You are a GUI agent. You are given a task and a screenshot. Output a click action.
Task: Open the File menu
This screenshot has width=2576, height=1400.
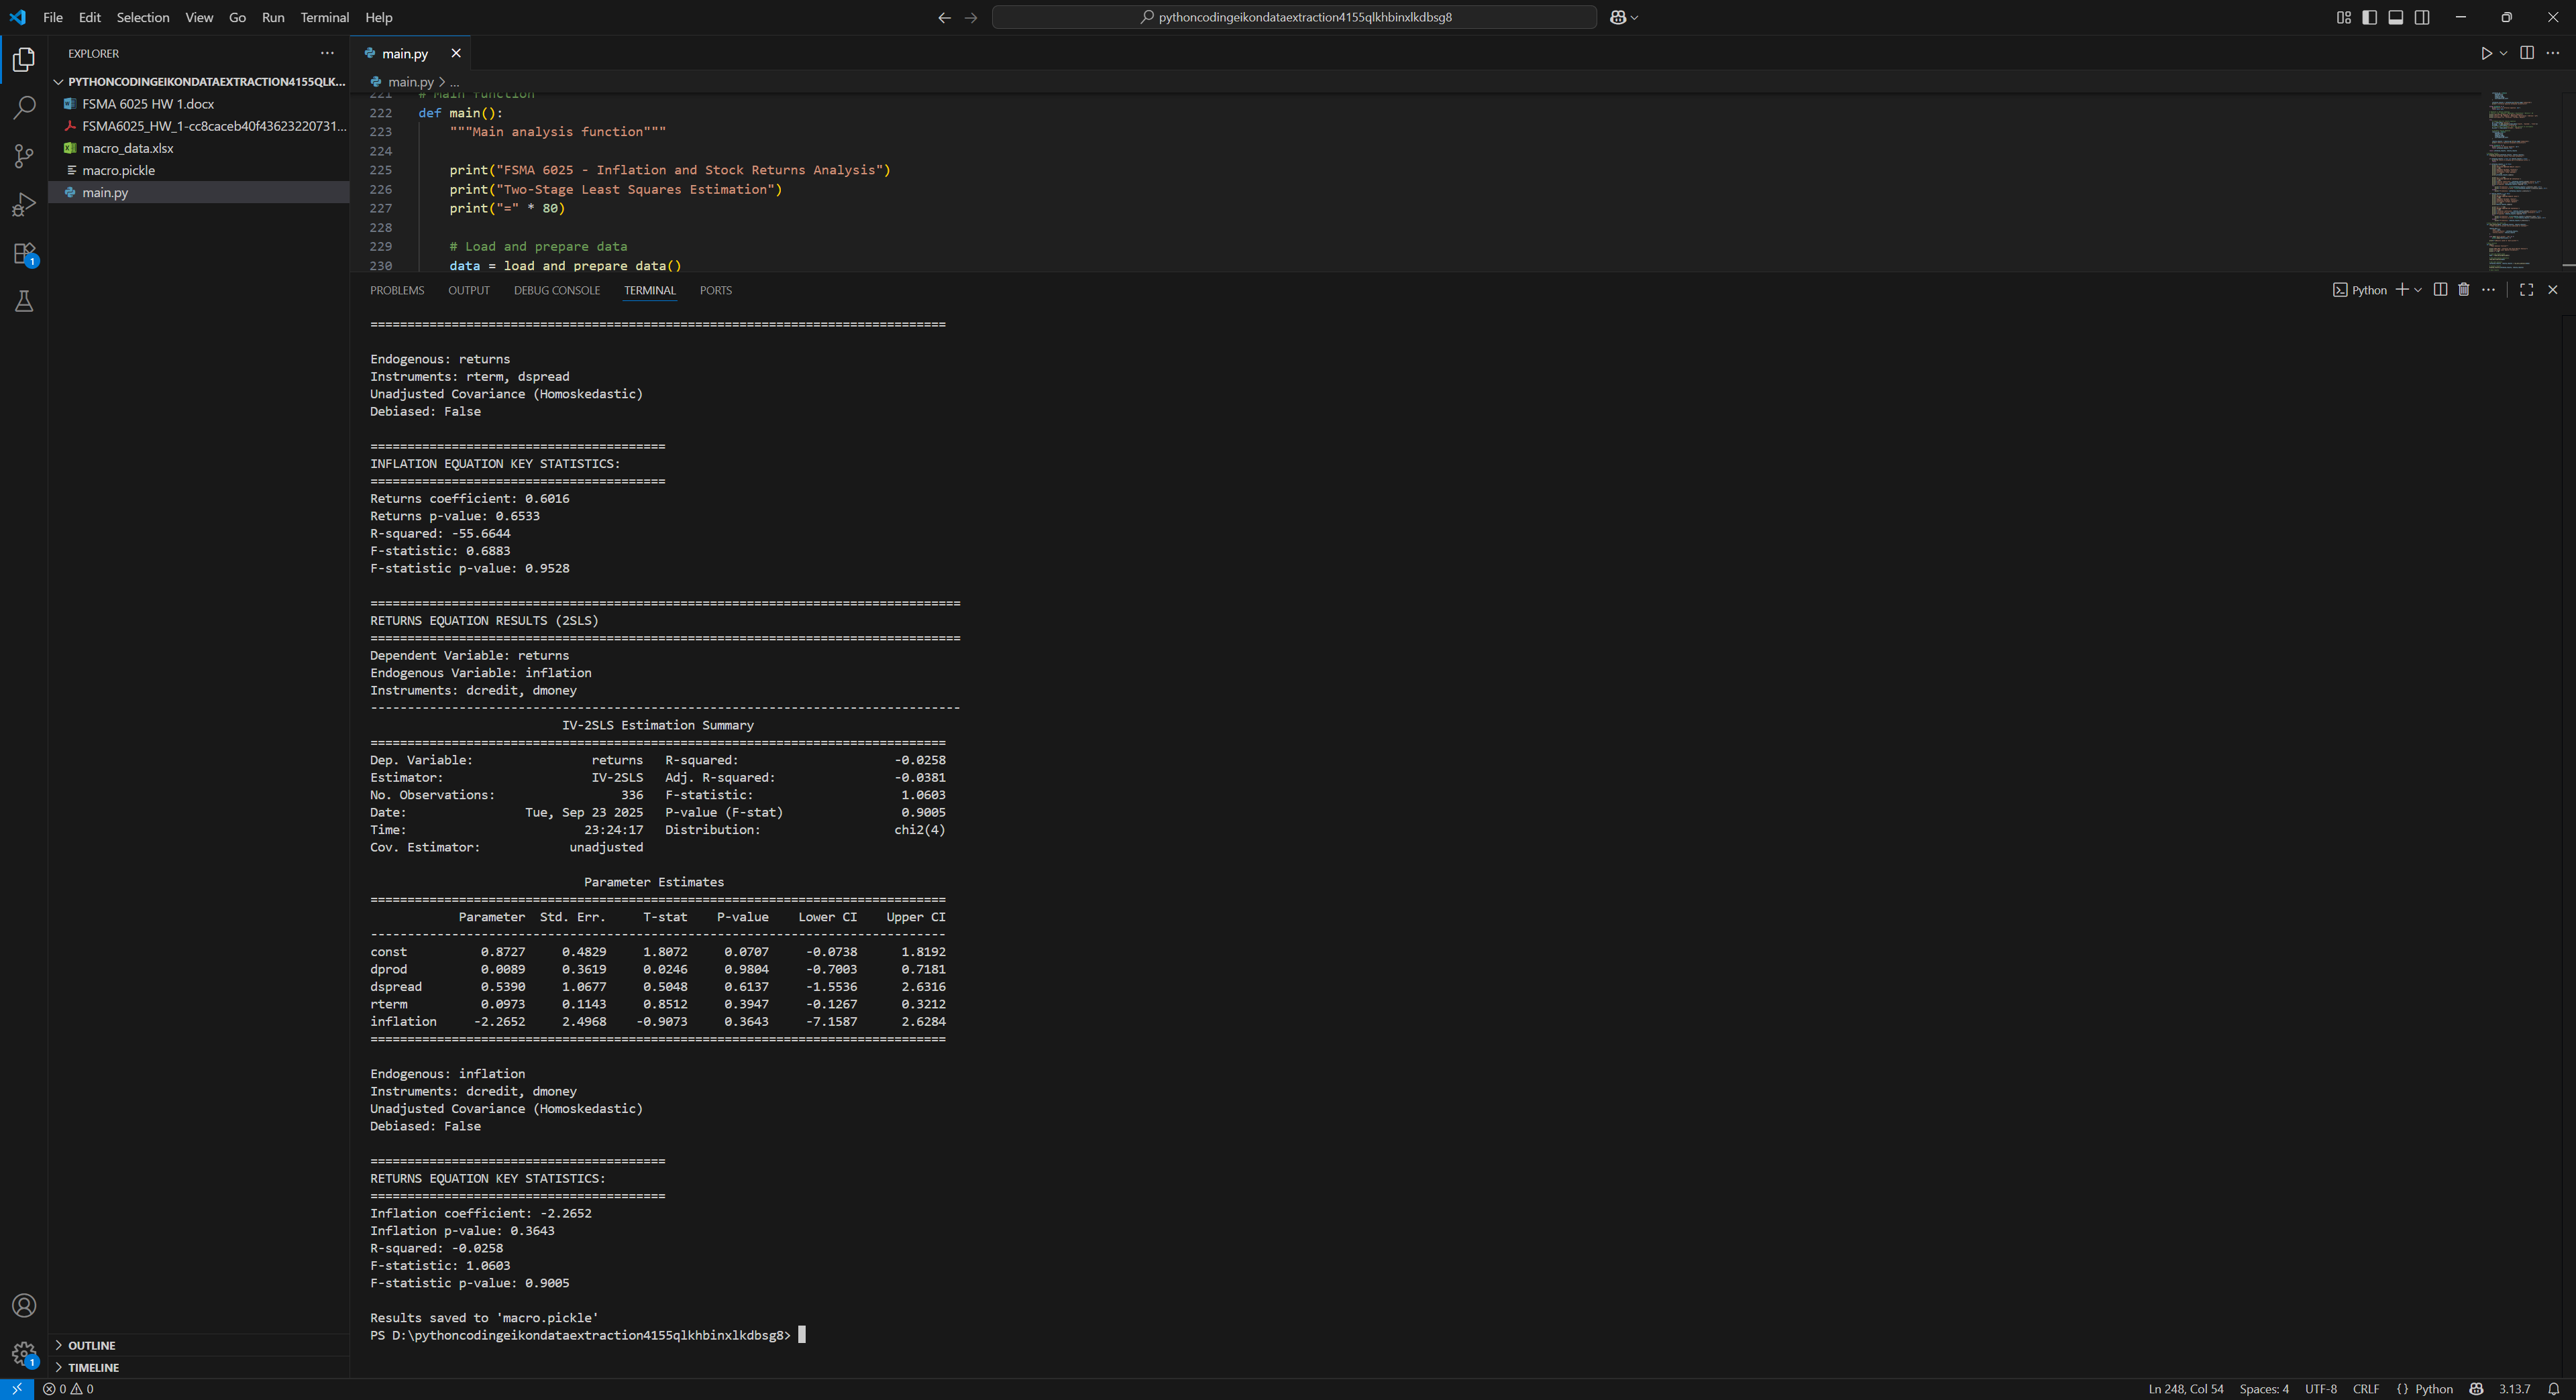53,17
